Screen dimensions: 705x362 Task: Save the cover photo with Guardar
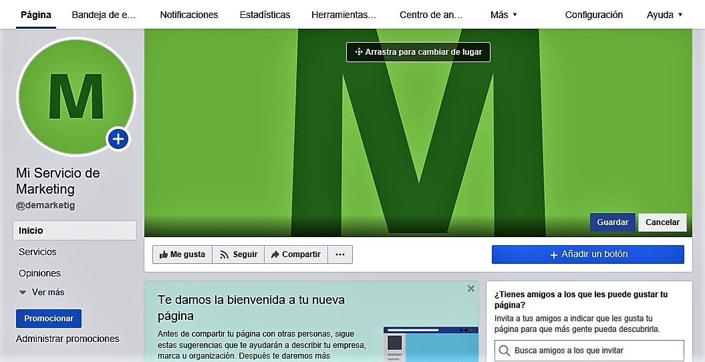point(612,222)
